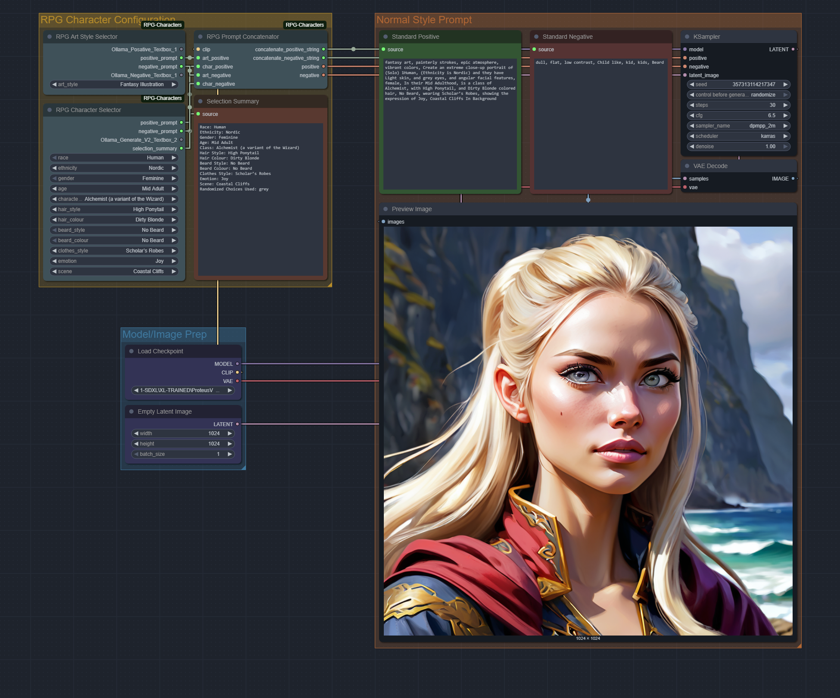This screenshot has width=840, height=698.
Task: Open the character class Alchemist selector
Action: pyautogui.click(x=114, y=199)
